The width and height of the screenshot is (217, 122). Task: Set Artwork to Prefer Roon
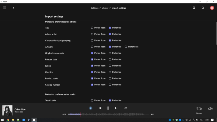click(98, 47)
